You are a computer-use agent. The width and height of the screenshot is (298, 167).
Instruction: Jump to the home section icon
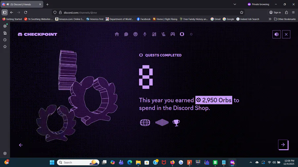pyautogui.click(x=117, y=34)
